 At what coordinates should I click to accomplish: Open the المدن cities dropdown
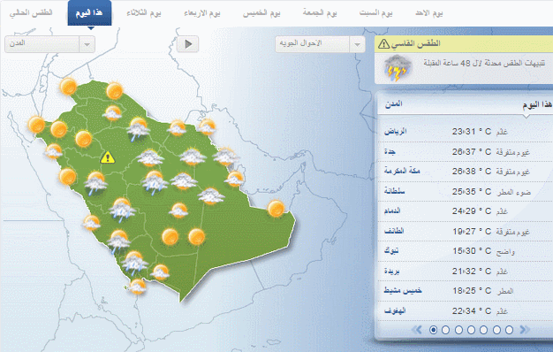pyautogui.click(x=49, y=44)
